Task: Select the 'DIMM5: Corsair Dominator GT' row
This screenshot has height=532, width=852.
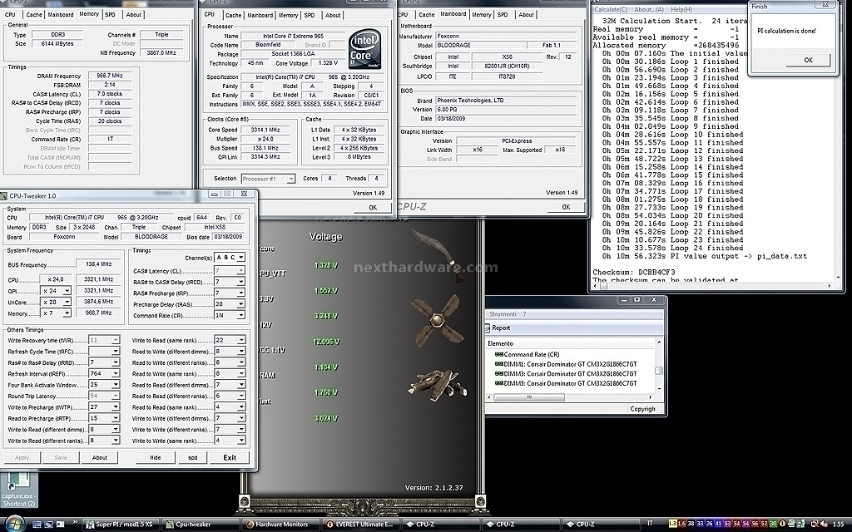Action: click(566, 383)
